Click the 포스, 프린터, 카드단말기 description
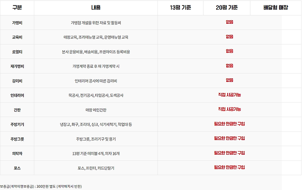The width and height of the screenshot is (302, 190). (96, 168)
